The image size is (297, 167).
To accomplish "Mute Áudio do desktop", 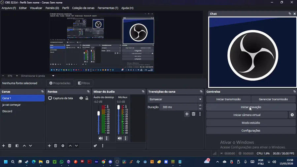I will pyautogui.click(x=101, y=138).
